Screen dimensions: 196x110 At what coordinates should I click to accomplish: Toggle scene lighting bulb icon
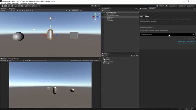pos(17,10)
